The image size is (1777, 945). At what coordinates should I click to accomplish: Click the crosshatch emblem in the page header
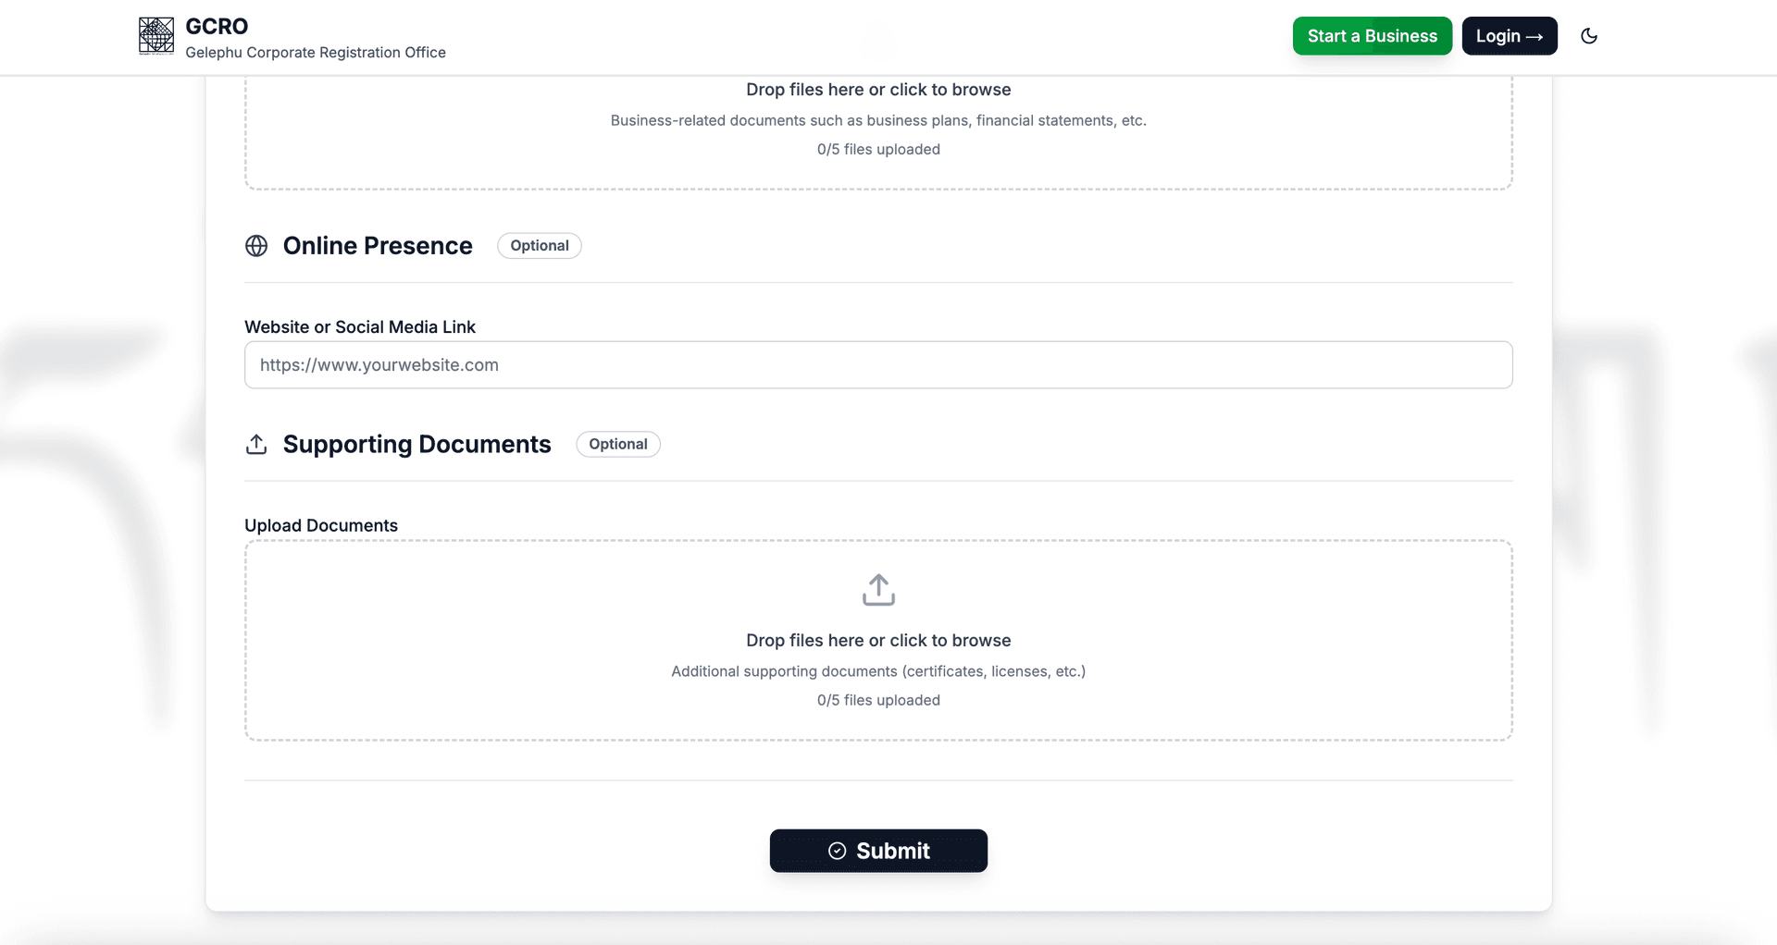coord(155,35)
